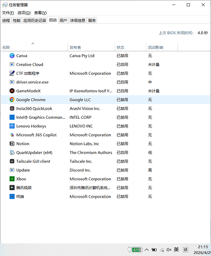211x256 pixels.
Task: Select the Microsoft 365 Copilot icon
Action: coord(12,135)
